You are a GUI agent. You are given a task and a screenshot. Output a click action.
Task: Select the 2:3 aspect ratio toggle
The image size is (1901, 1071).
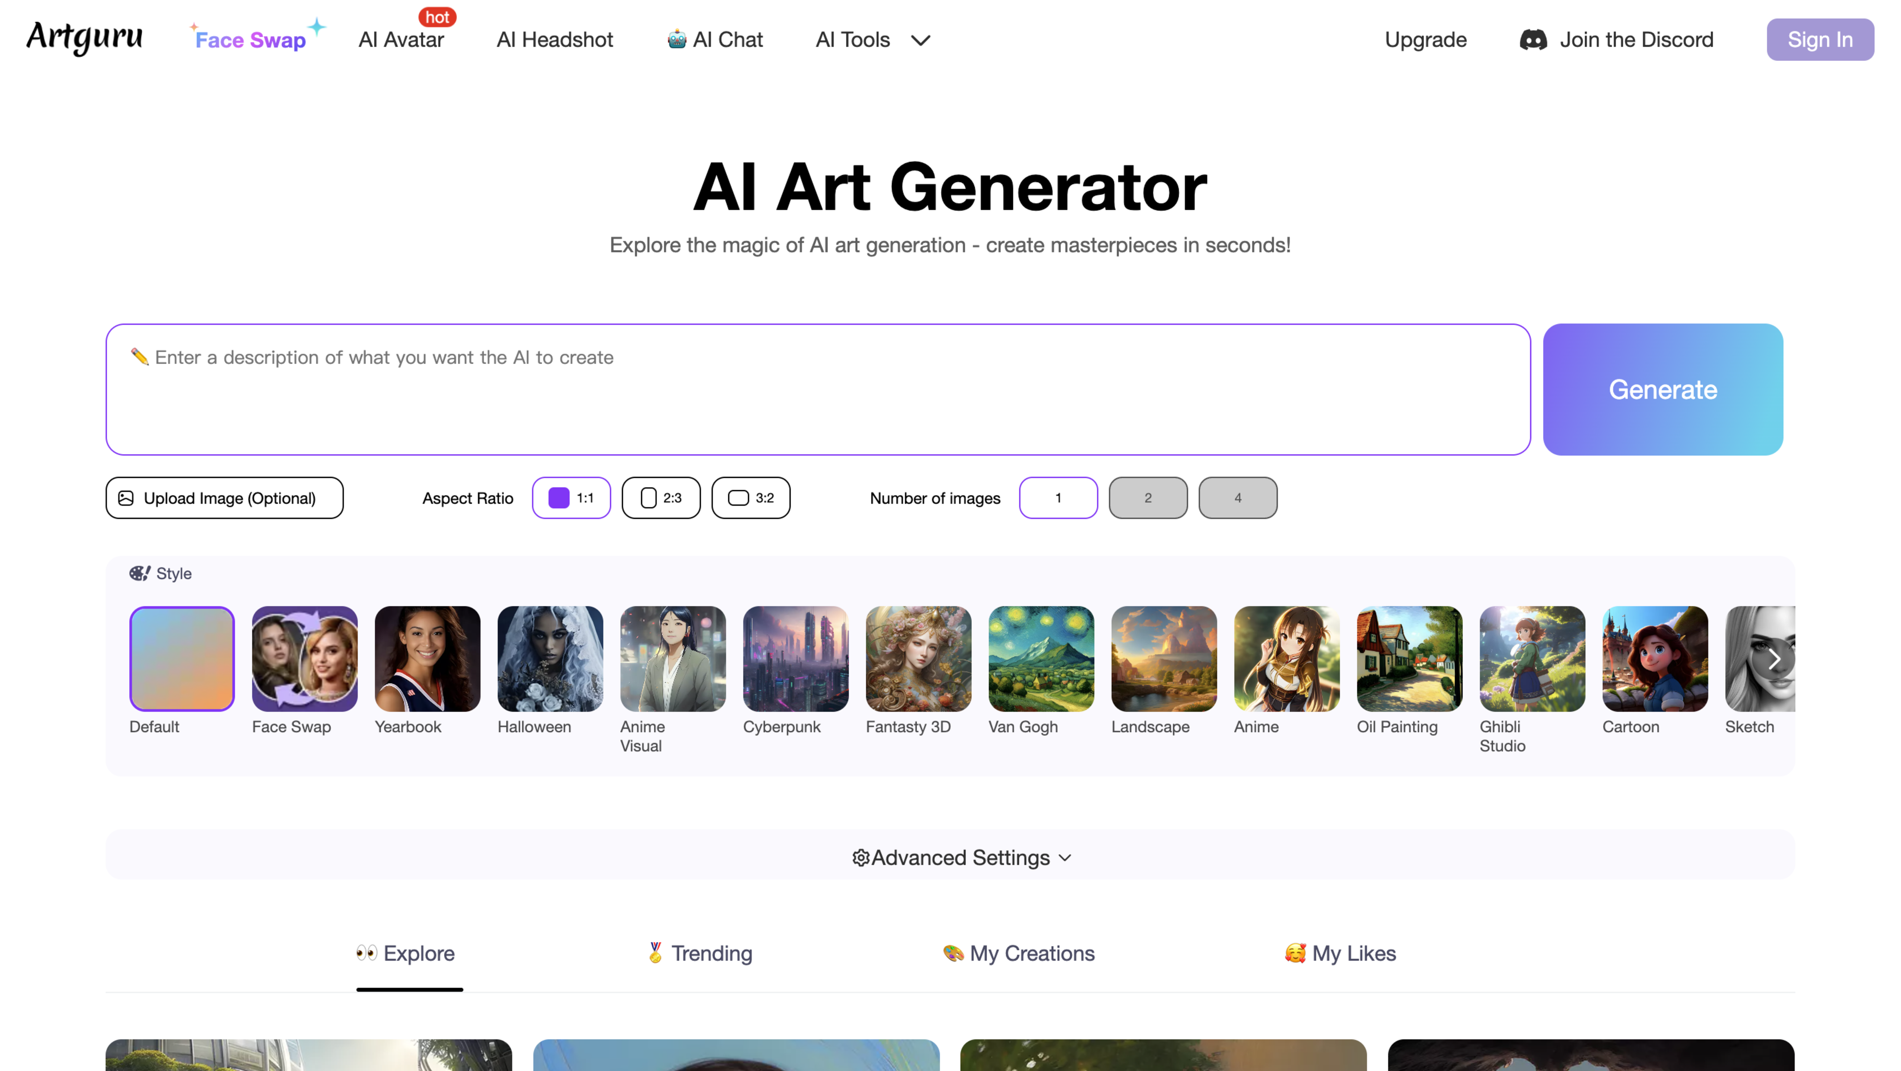661,498
